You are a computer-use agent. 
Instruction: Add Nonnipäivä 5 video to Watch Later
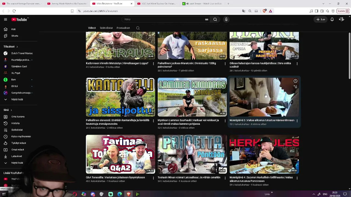[x=295, y=81]
